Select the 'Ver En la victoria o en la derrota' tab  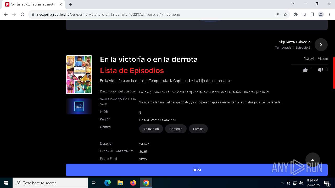[x=34, y=4]
